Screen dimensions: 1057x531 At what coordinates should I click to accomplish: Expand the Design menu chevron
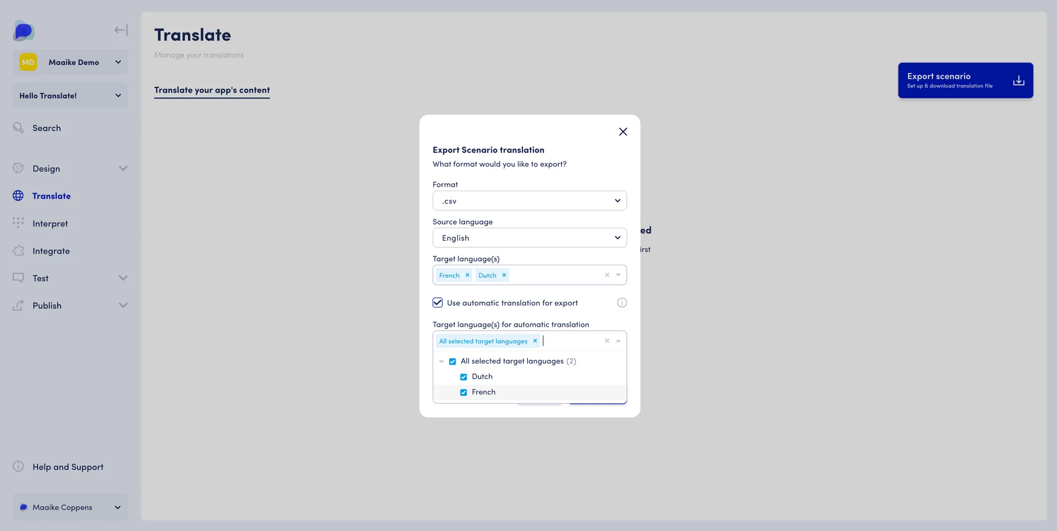pyautogui.click(x=123, y=169)
